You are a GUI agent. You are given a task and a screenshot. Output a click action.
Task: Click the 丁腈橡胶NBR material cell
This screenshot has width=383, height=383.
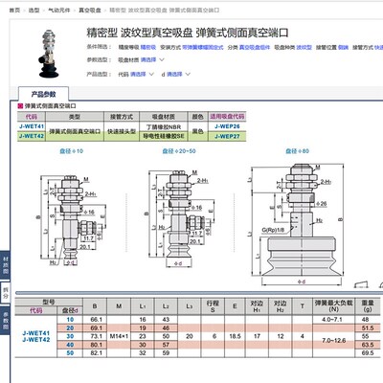[x=164, y=126]
